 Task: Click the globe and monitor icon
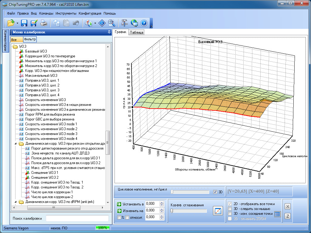(134, 23)
